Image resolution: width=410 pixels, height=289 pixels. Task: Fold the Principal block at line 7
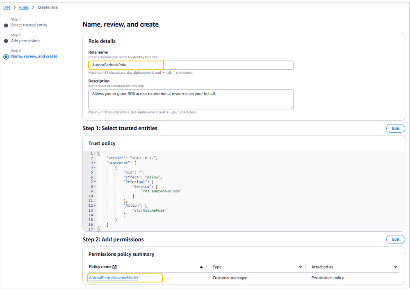[95, 182]
